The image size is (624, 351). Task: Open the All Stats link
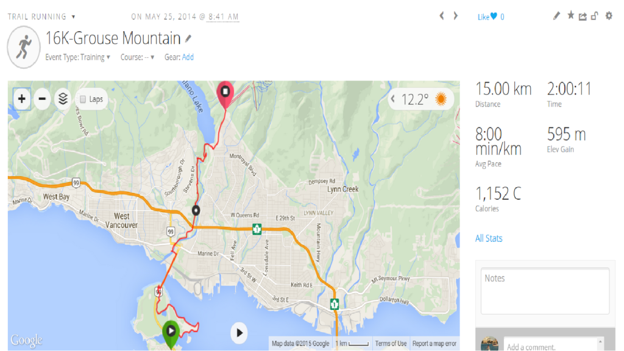point(489,238)
